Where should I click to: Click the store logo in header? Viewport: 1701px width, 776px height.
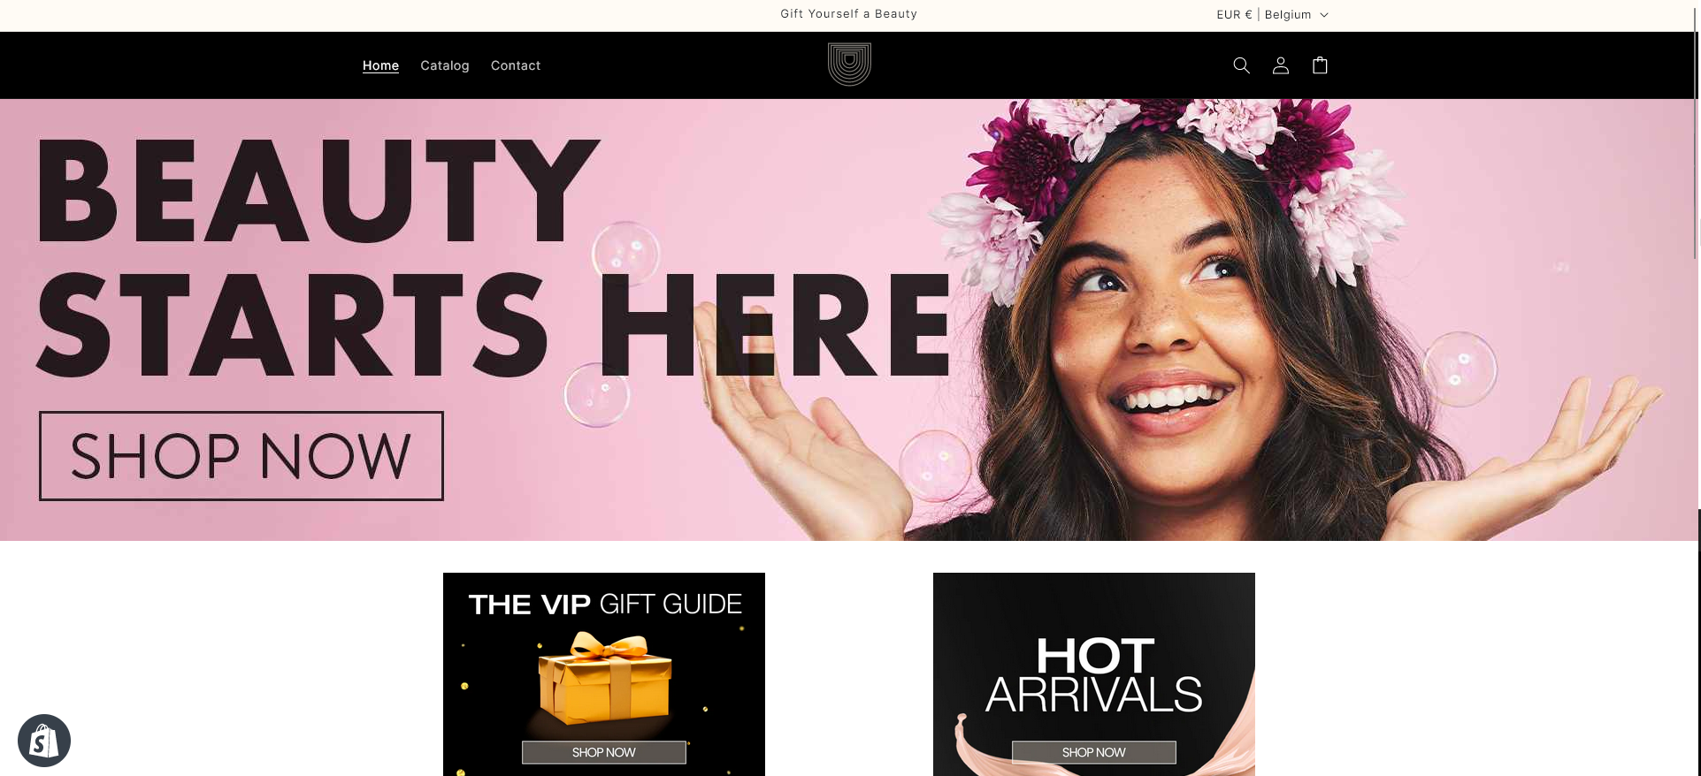[x=849, y=65]
